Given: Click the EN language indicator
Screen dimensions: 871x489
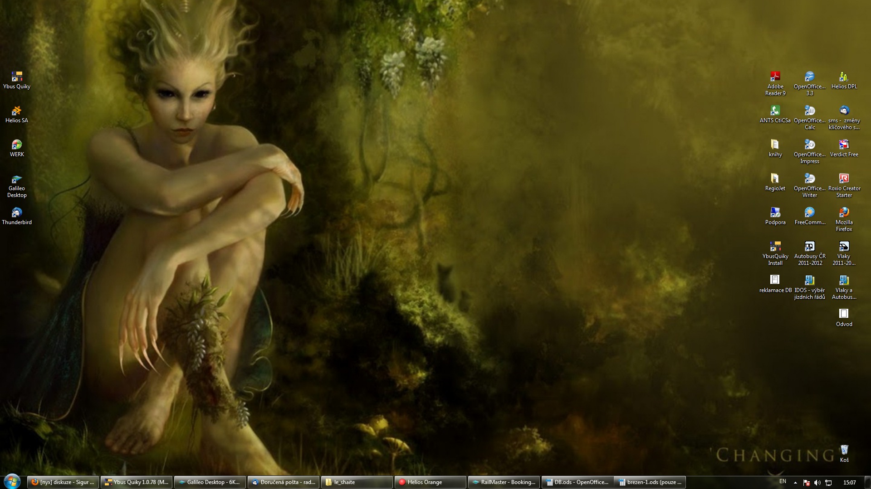Looking at the screenshot, I should 783,482.
